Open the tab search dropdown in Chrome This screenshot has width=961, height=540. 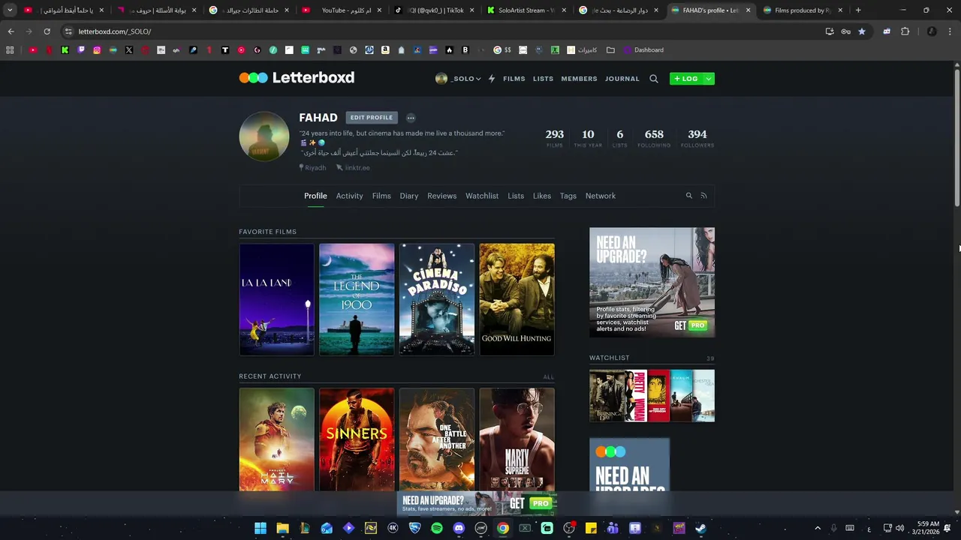pyautogui.click(x=10, y=10)
